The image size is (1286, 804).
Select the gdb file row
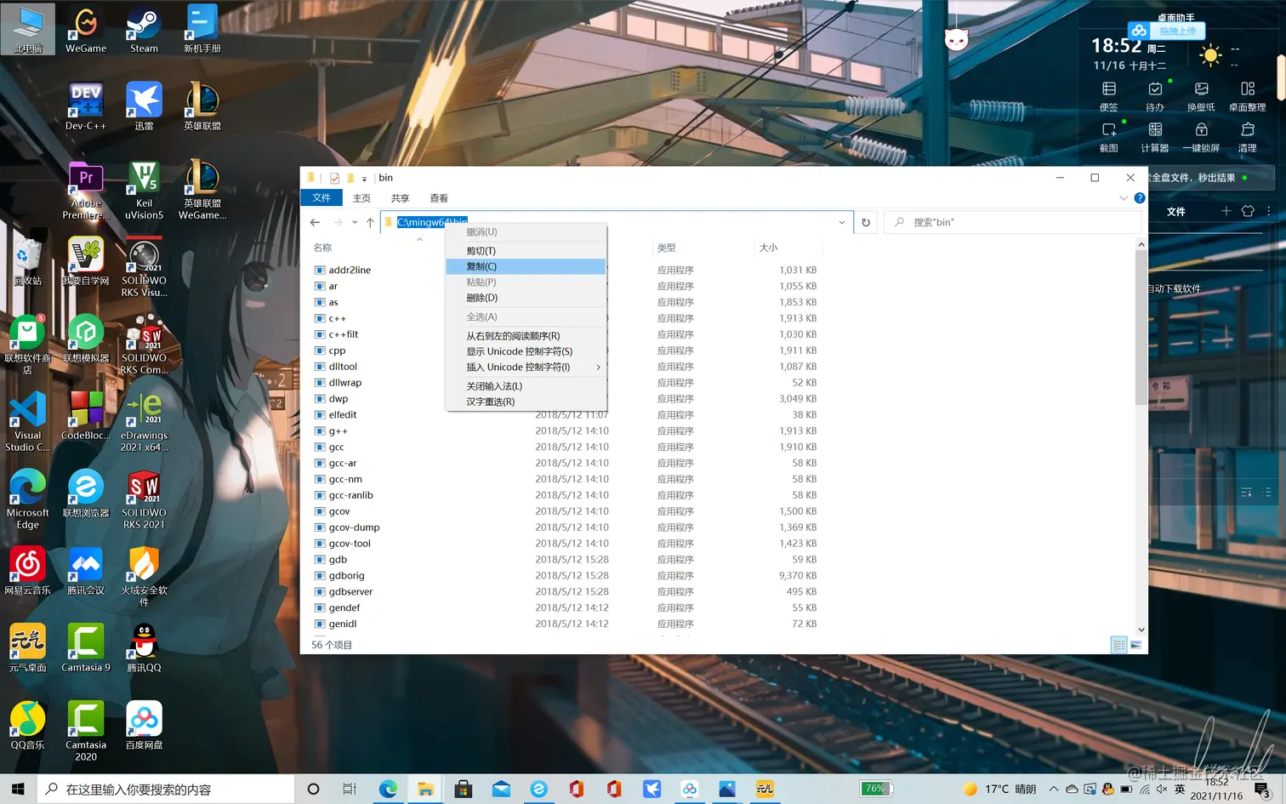(566, 560)
